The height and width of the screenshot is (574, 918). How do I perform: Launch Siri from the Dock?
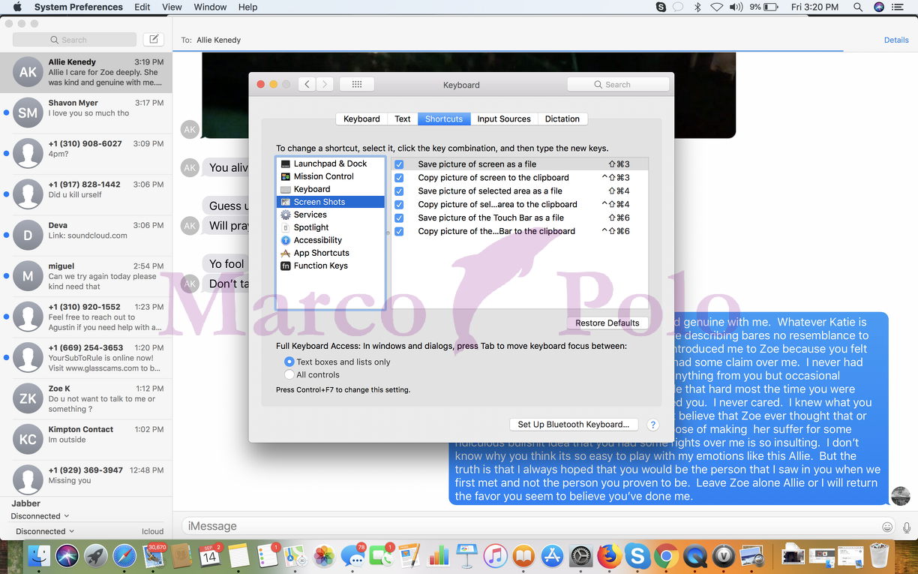pyautogui.click(x=67, y=556)
